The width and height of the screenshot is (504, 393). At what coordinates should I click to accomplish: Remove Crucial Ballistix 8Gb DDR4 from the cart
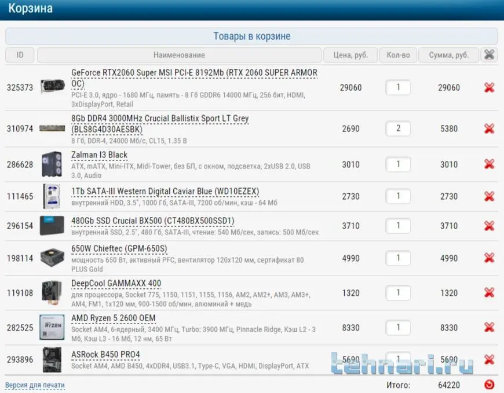pyautogui.click(x=489, y=128)
